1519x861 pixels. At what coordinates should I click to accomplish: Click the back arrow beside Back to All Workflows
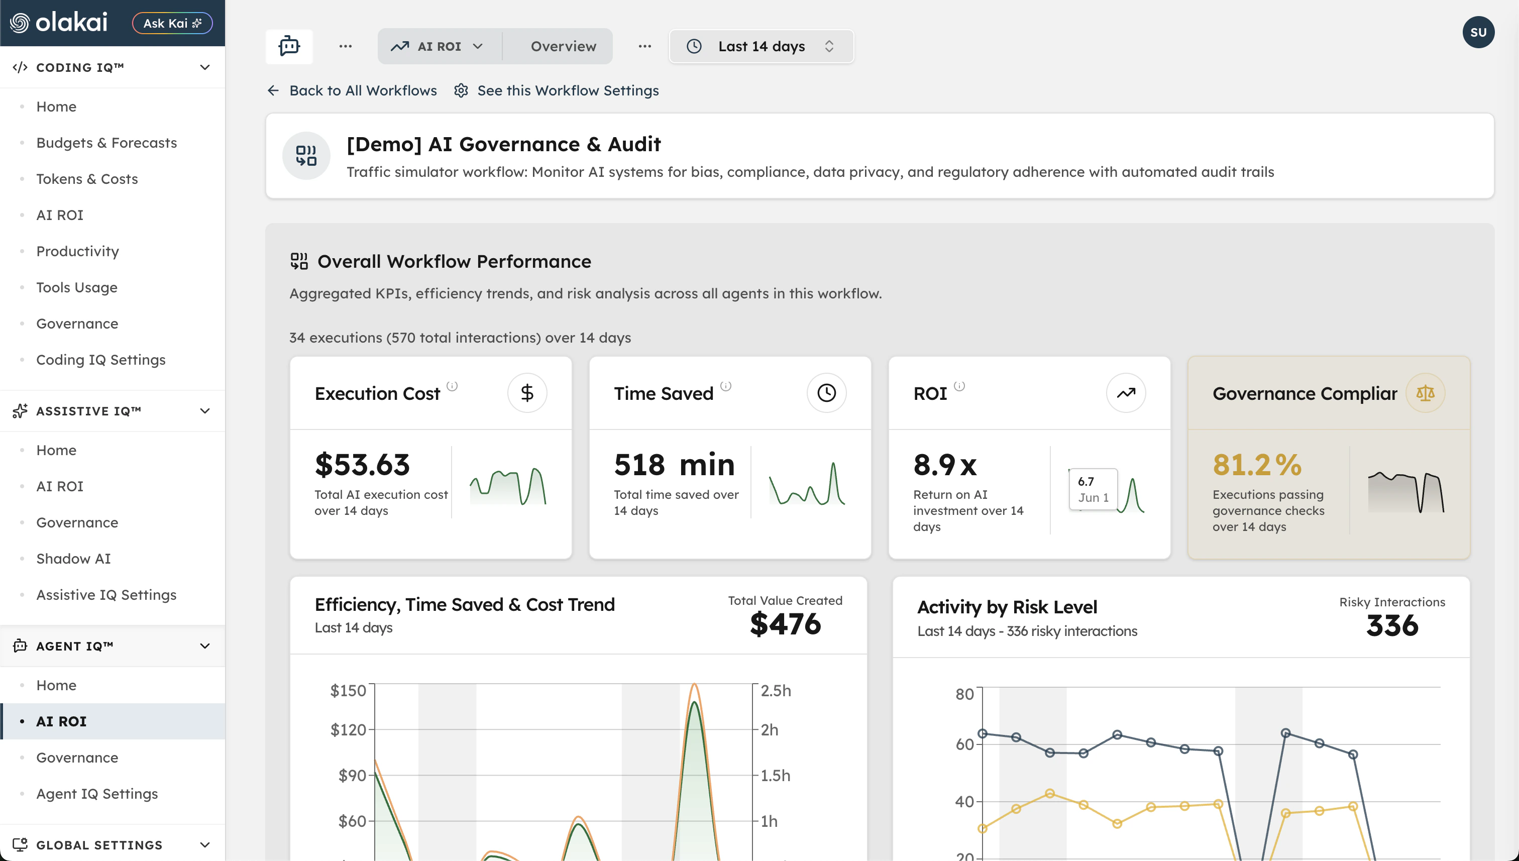[x=273, y=90]
